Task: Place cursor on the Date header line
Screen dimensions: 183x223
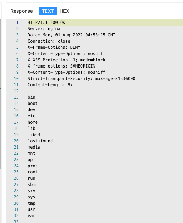Action: pos(72,35)
